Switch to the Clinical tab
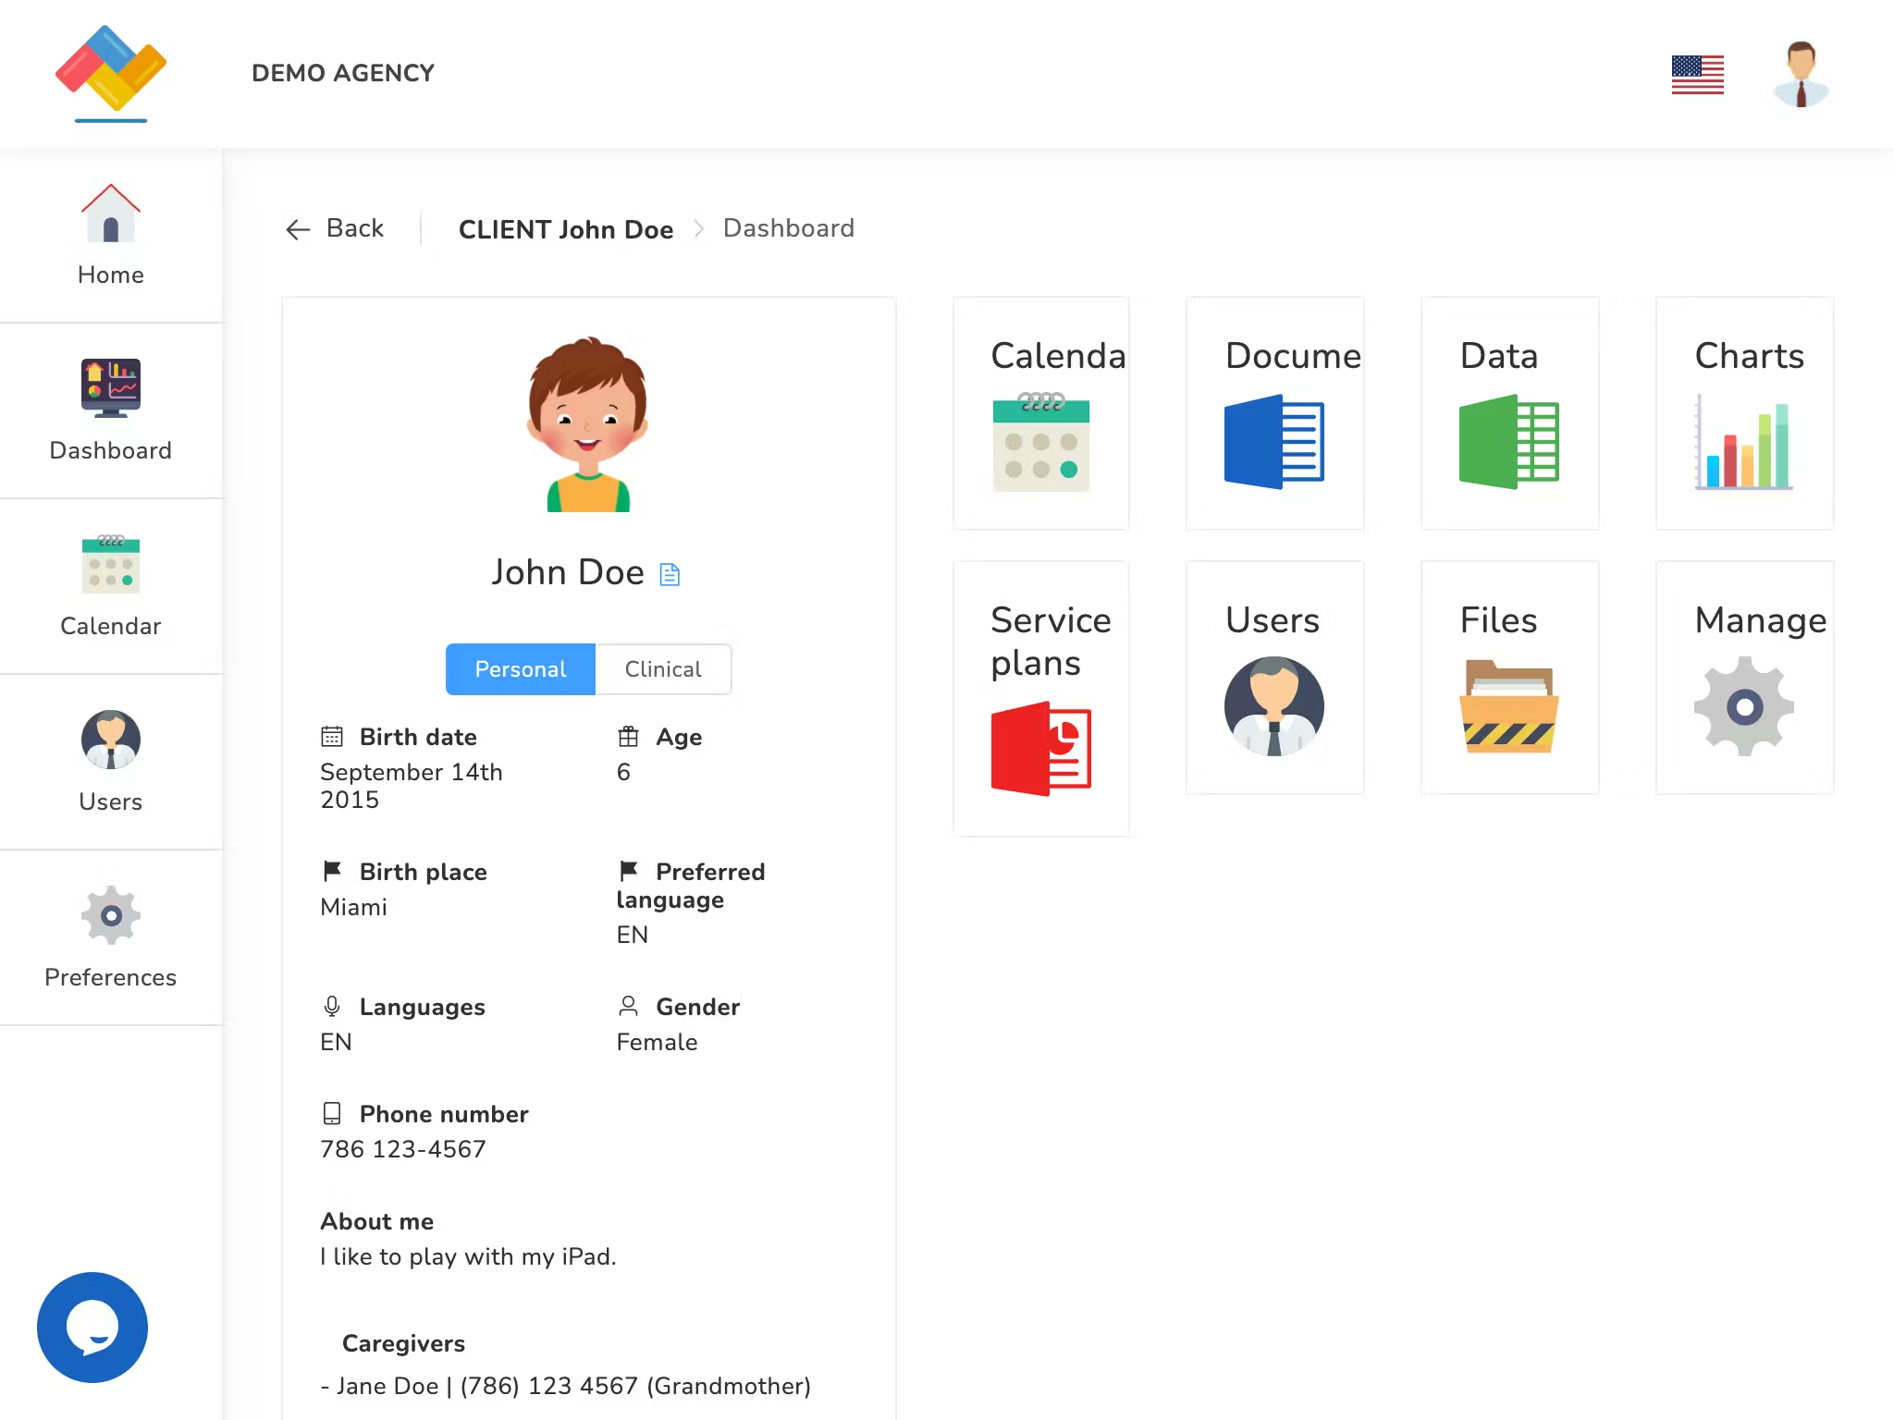 [x=663, y=669]
